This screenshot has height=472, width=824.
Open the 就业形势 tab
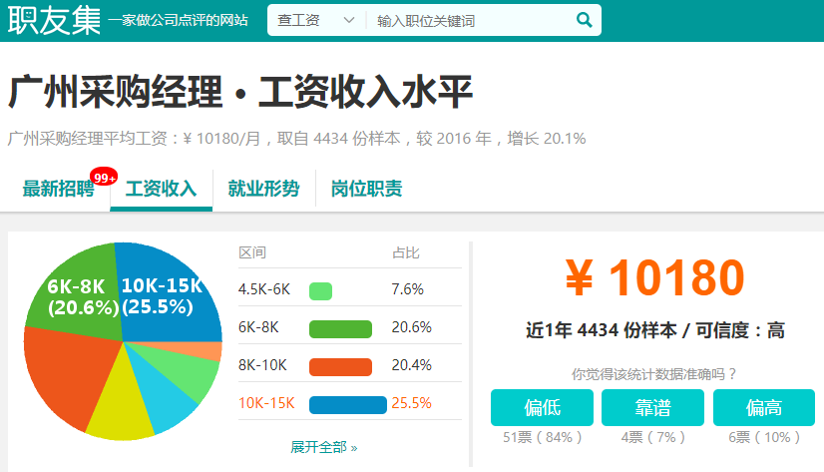[263, 189]
